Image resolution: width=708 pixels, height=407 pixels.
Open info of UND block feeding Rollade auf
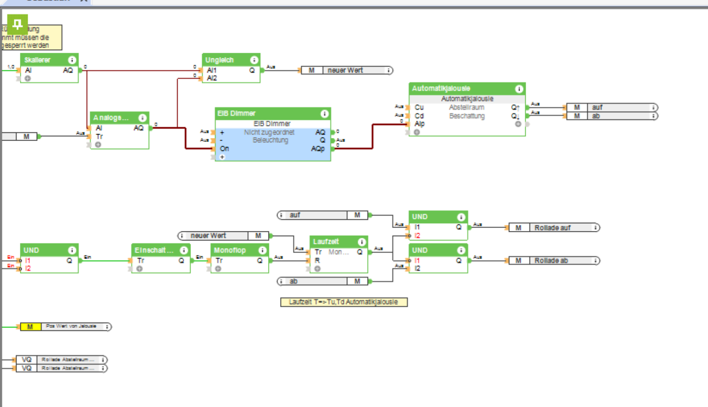tap(461, 217)
